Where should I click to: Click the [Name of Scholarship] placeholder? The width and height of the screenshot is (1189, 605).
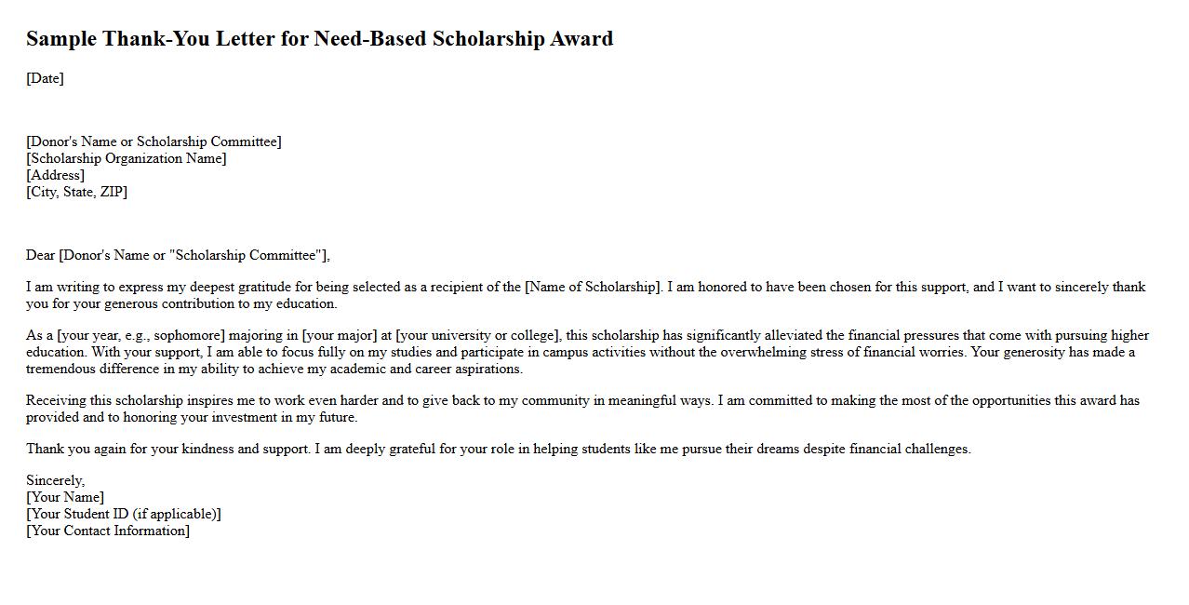click(593, 287)
